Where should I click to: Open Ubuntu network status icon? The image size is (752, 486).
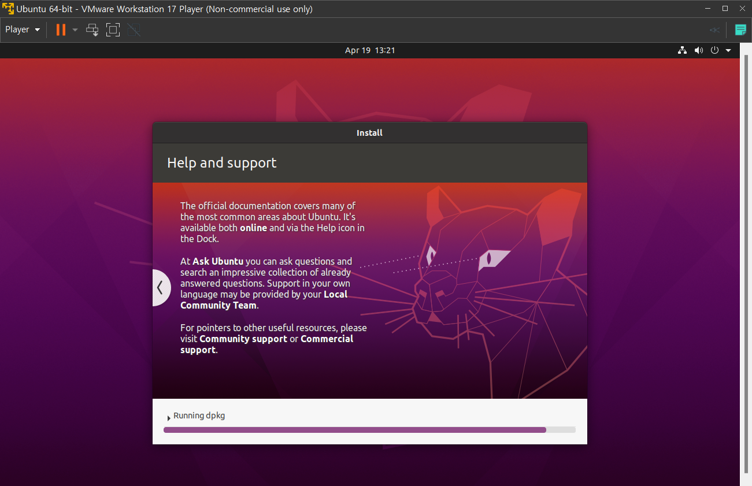[683, 50]
